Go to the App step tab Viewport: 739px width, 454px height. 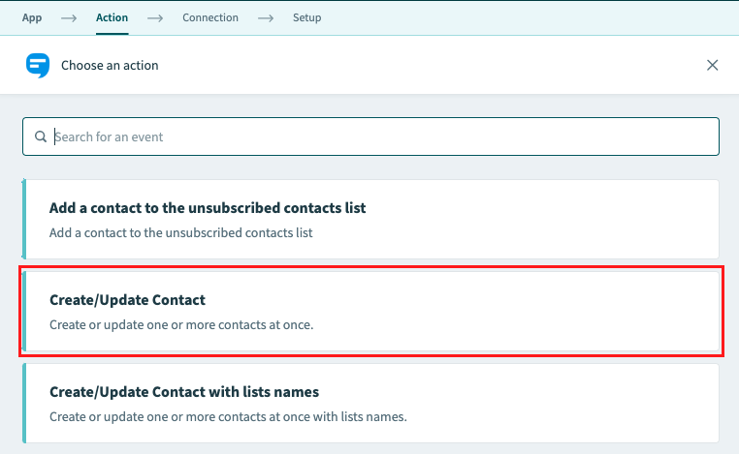coord(32,17)
